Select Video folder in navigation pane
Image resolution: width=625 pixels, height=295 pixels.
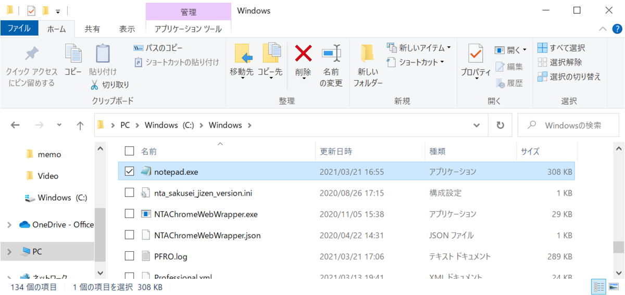point(48,176)
